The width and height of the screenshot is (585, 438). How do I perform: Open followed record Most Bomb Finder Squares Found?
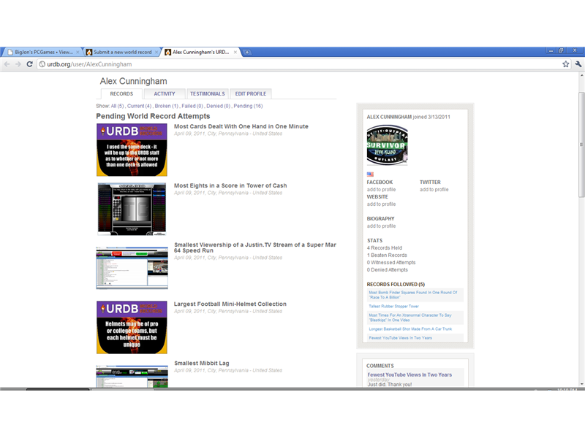tap(412, 295)
